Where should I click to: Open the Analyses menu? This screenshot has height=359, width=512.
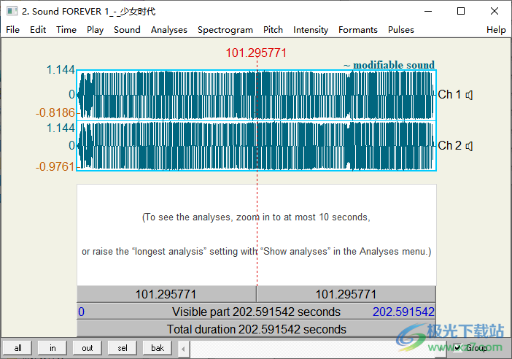pos(168,30)
